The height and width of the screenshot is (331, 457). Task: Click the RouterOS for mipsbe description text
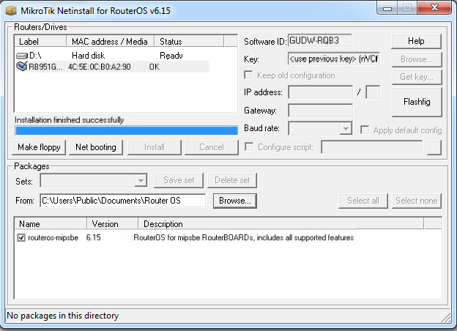click(x=243, y=237)
